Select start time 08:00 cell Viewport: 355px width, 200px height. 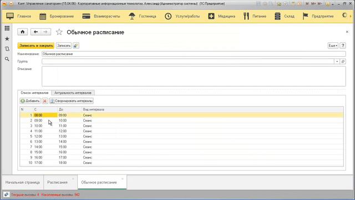coord(45,115)
